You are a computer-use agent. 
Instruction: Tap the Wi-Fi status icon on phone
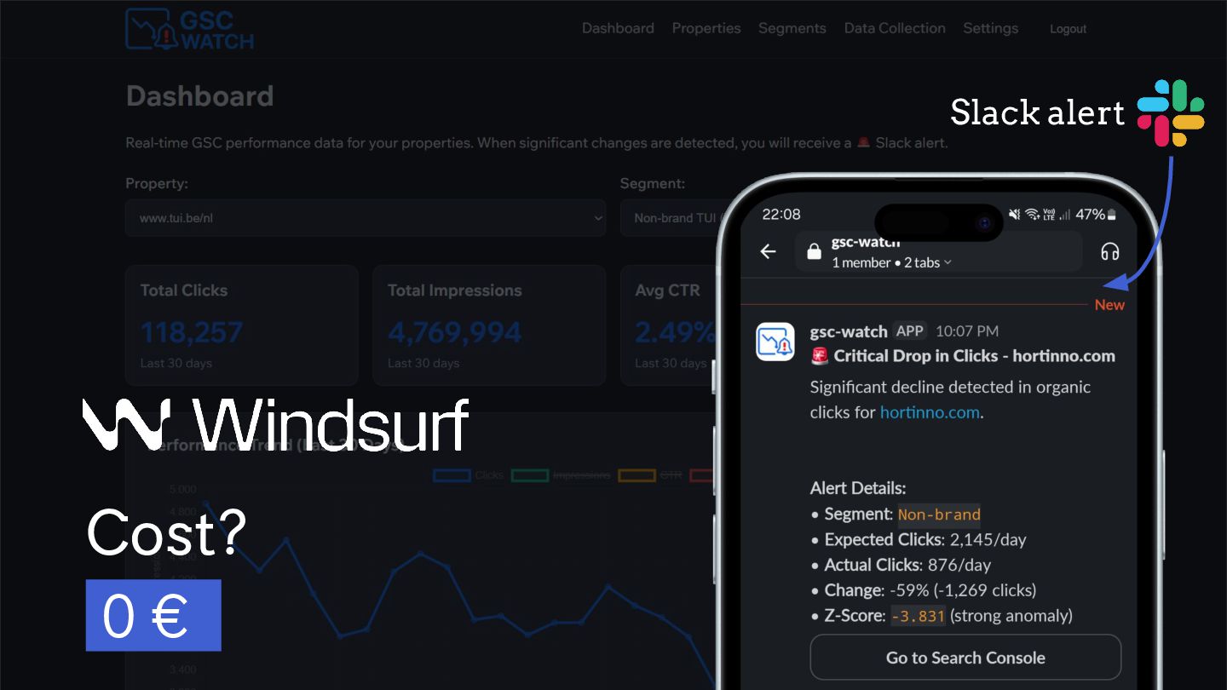[x=1032, y=214]
